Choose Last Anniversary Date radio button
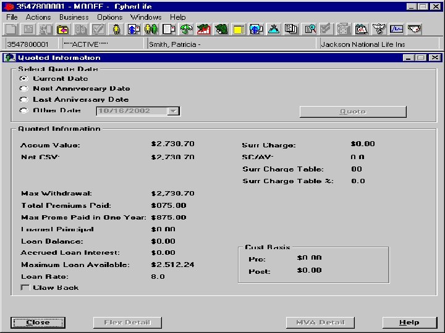The image size is (445, 333). [23, 99]
